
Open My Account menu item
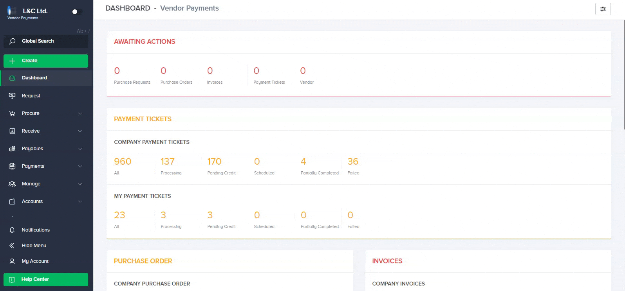point(46,261)
